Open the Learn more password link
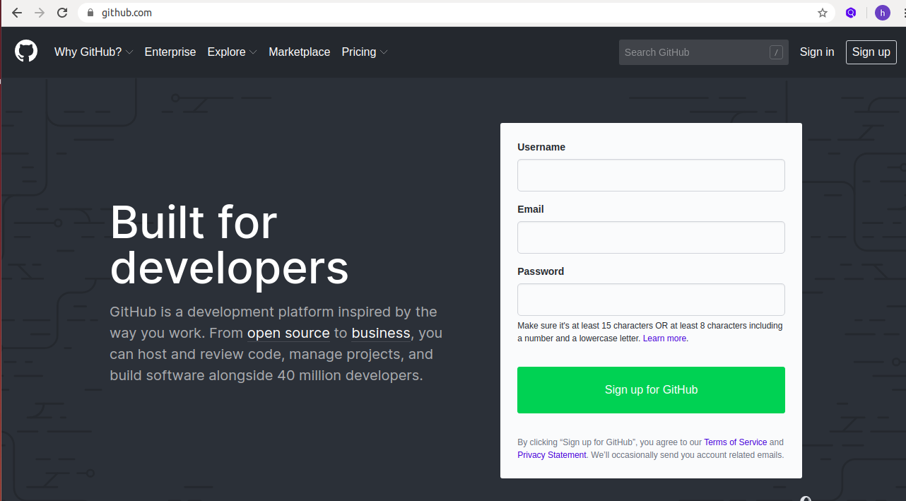The height and width of the screenshot is (501, 906). 665,338
